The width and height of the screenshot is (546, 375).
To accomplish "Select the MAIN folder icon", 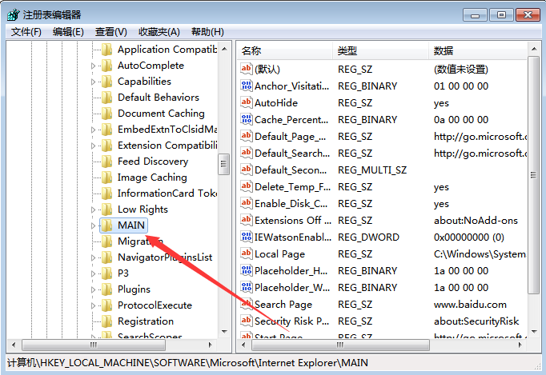I will (107, 225).
